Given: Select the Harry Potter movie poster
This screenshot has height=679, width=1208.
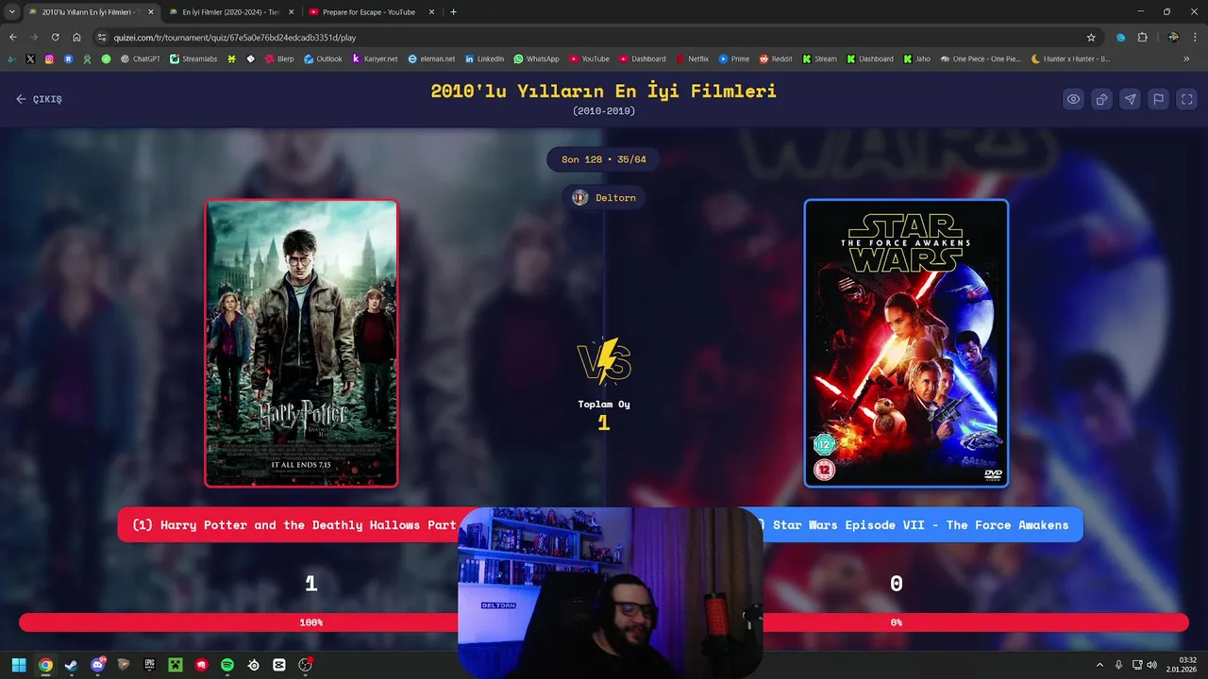Looking at the screenshot, I should point(301,343).
